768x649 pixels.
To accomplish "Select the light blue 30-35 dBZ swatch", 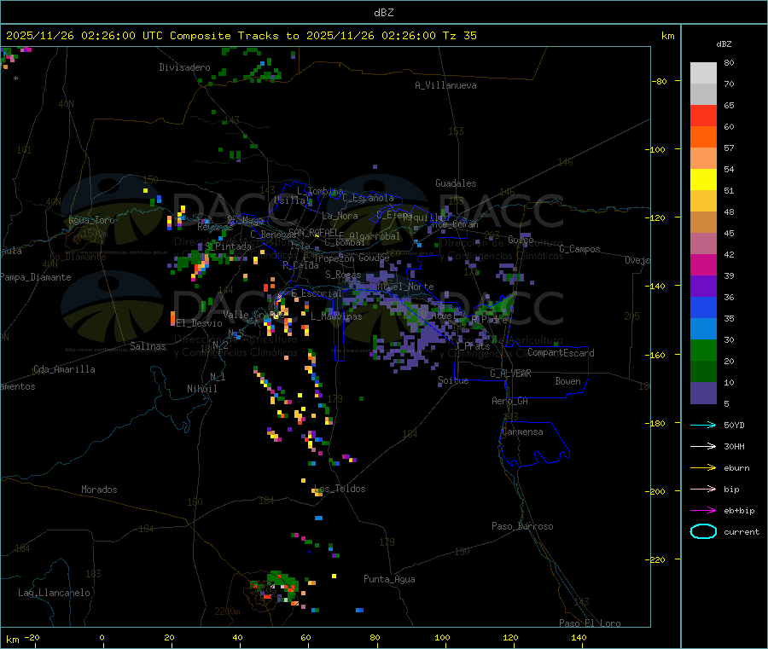I will (703, 329).
